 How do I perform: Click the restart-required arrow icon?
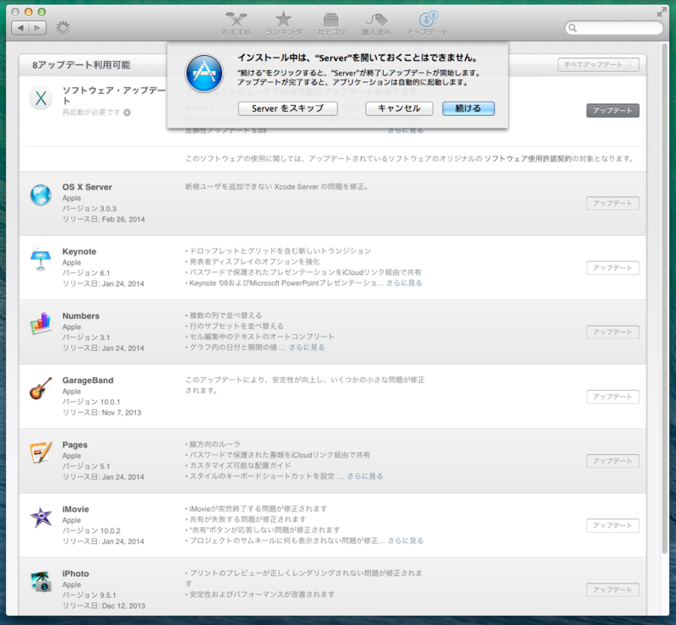pos(127,112)
